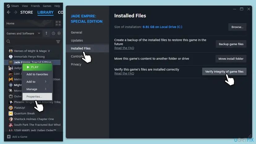Click Verify integrity of game files
This screenshot has width=256, height=144.
[x=224, y=71]
